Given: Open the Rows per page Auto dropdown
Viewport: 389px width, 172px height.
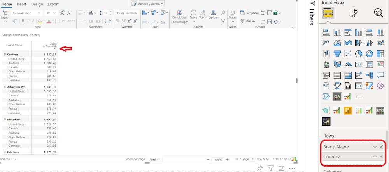Looking at the screenshot, I should pos(154,160).
